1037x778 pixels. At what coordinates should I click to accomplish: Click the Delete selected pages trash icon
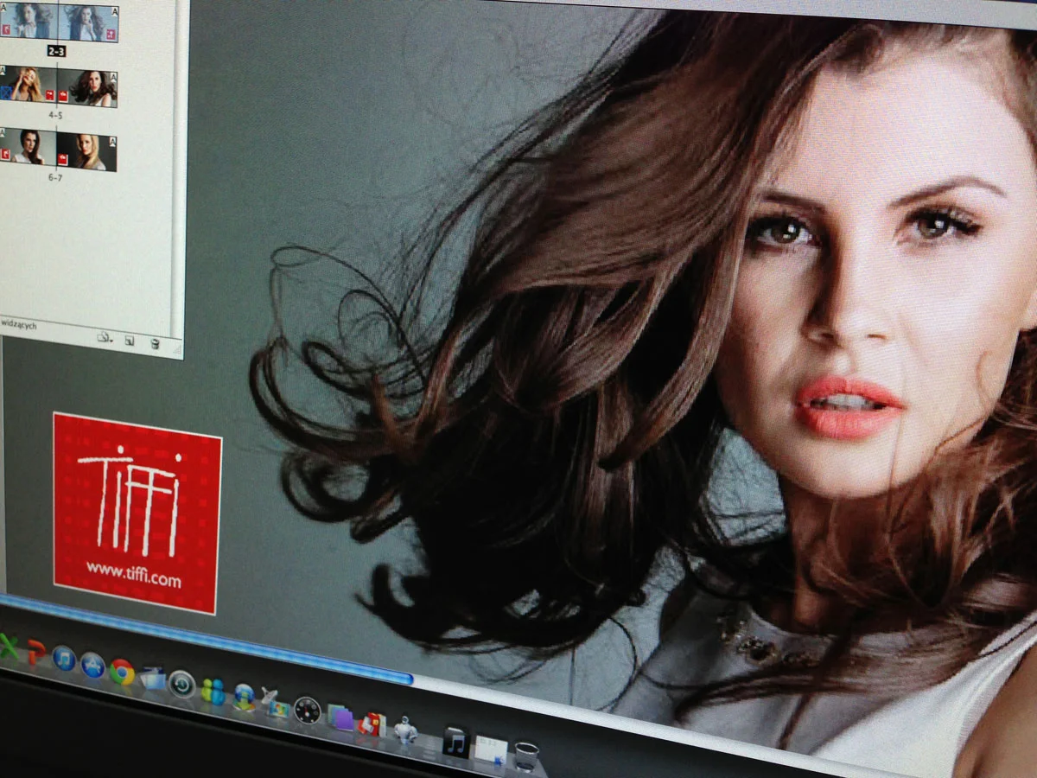point(155,343)
